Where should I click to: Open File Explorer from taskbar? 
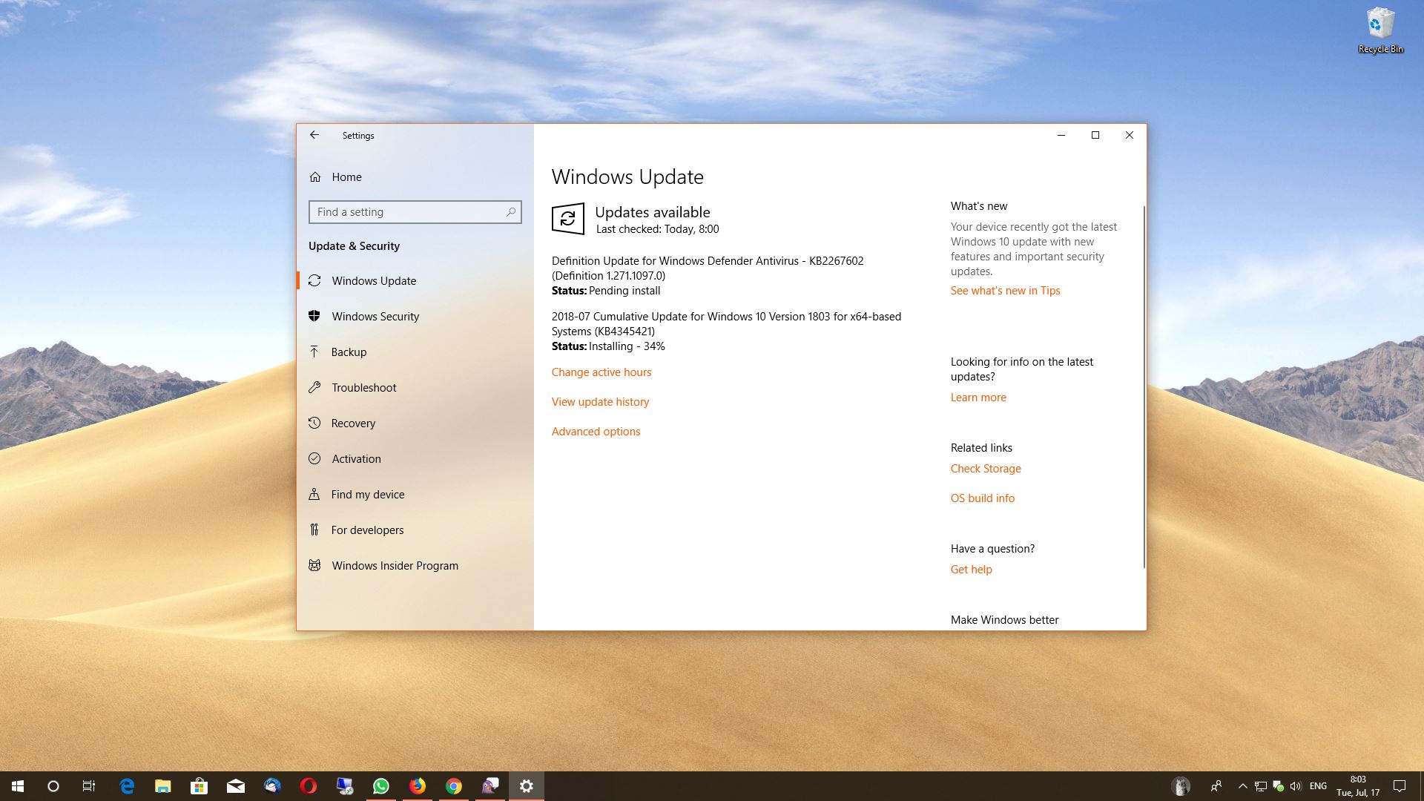tap(163, 786)
